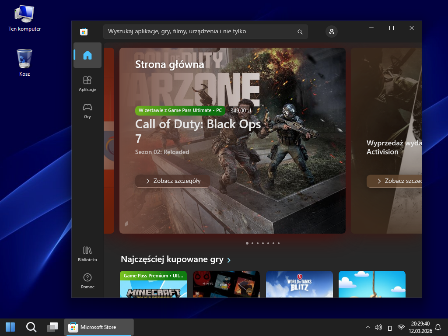Screen dimensions: 448x336
Task: Expand Najczęściej kupowane gry section chevron
Action: (x=229, y=260)
